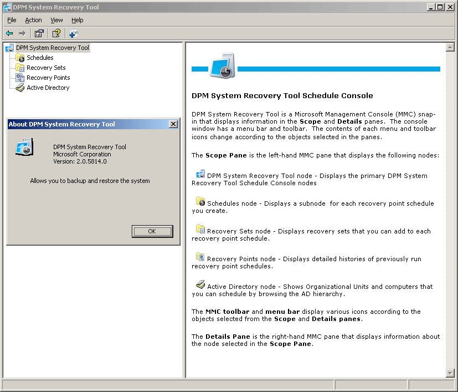
Task: Click the Recovery Sets folder icon in tree
Action: 20,68
